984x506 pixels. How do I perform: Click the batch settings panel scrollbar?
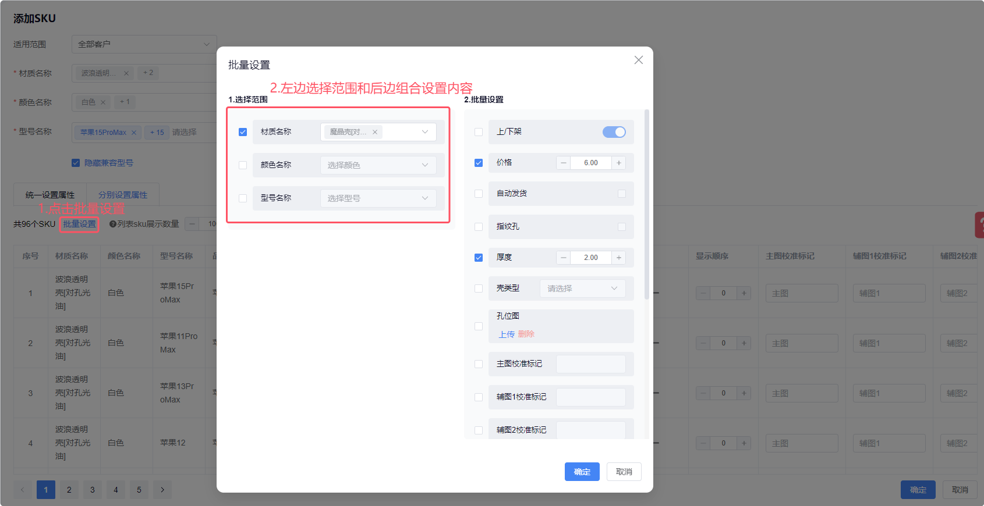click(646, 204)
